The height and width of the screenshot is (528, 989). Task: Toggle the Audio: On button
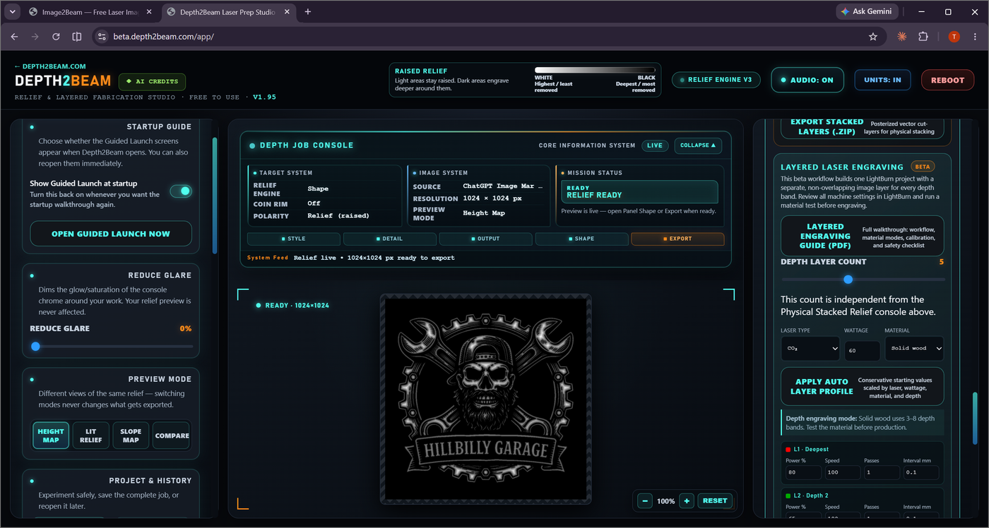point(807,80)
